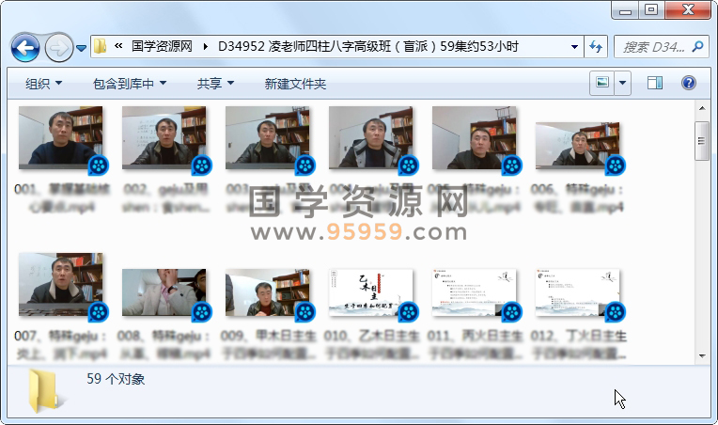Open the help question mark icon
This screenshot has width=718, height=425.
click(688, 84)
